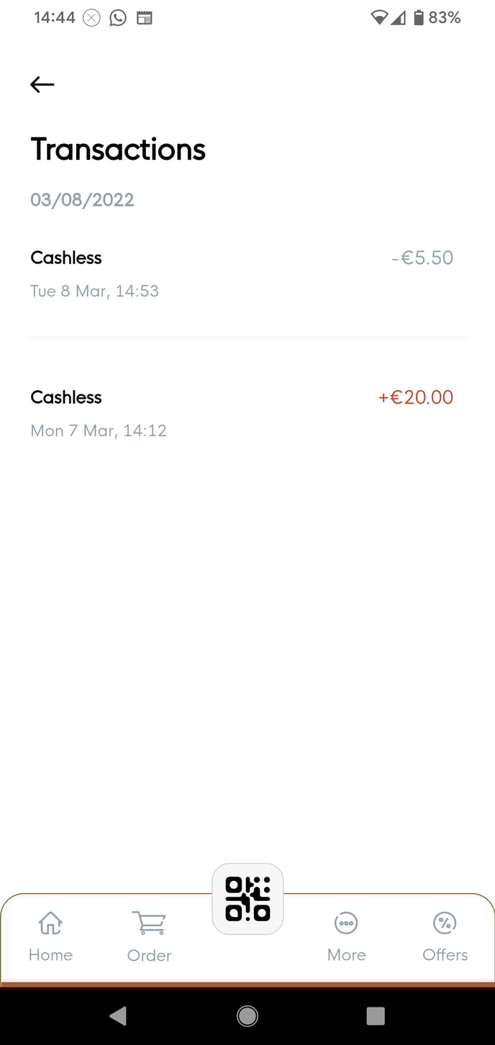Viewport: 495px width, 1045px height.
Task: Switch to the Home tab label
Action: (50, 955)
